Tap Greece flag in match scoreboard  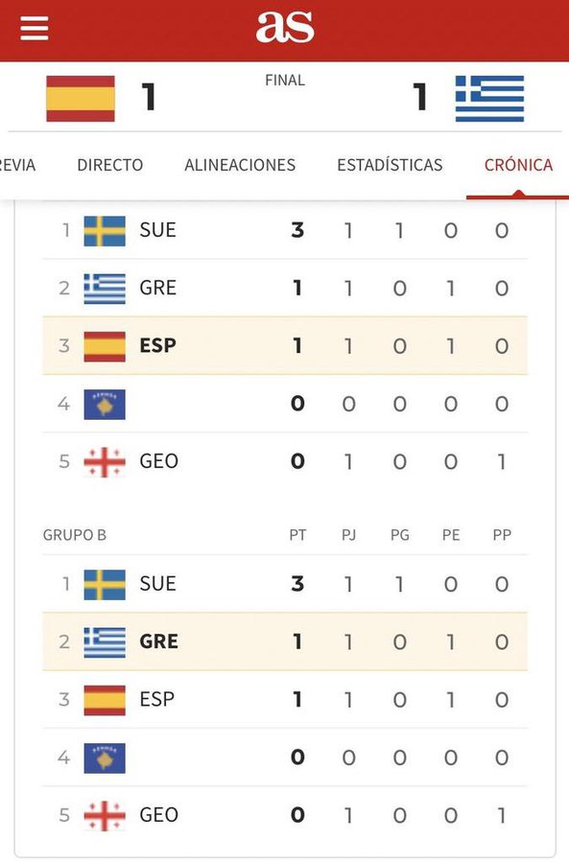click(x=489, y=99)
